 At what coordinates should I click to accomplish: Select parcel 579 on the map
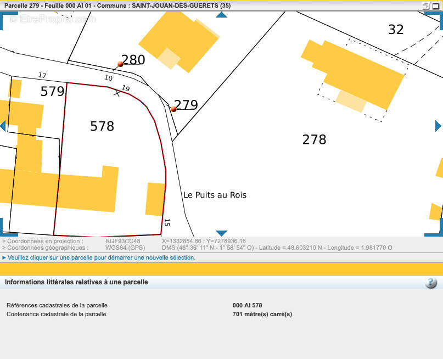53,91
